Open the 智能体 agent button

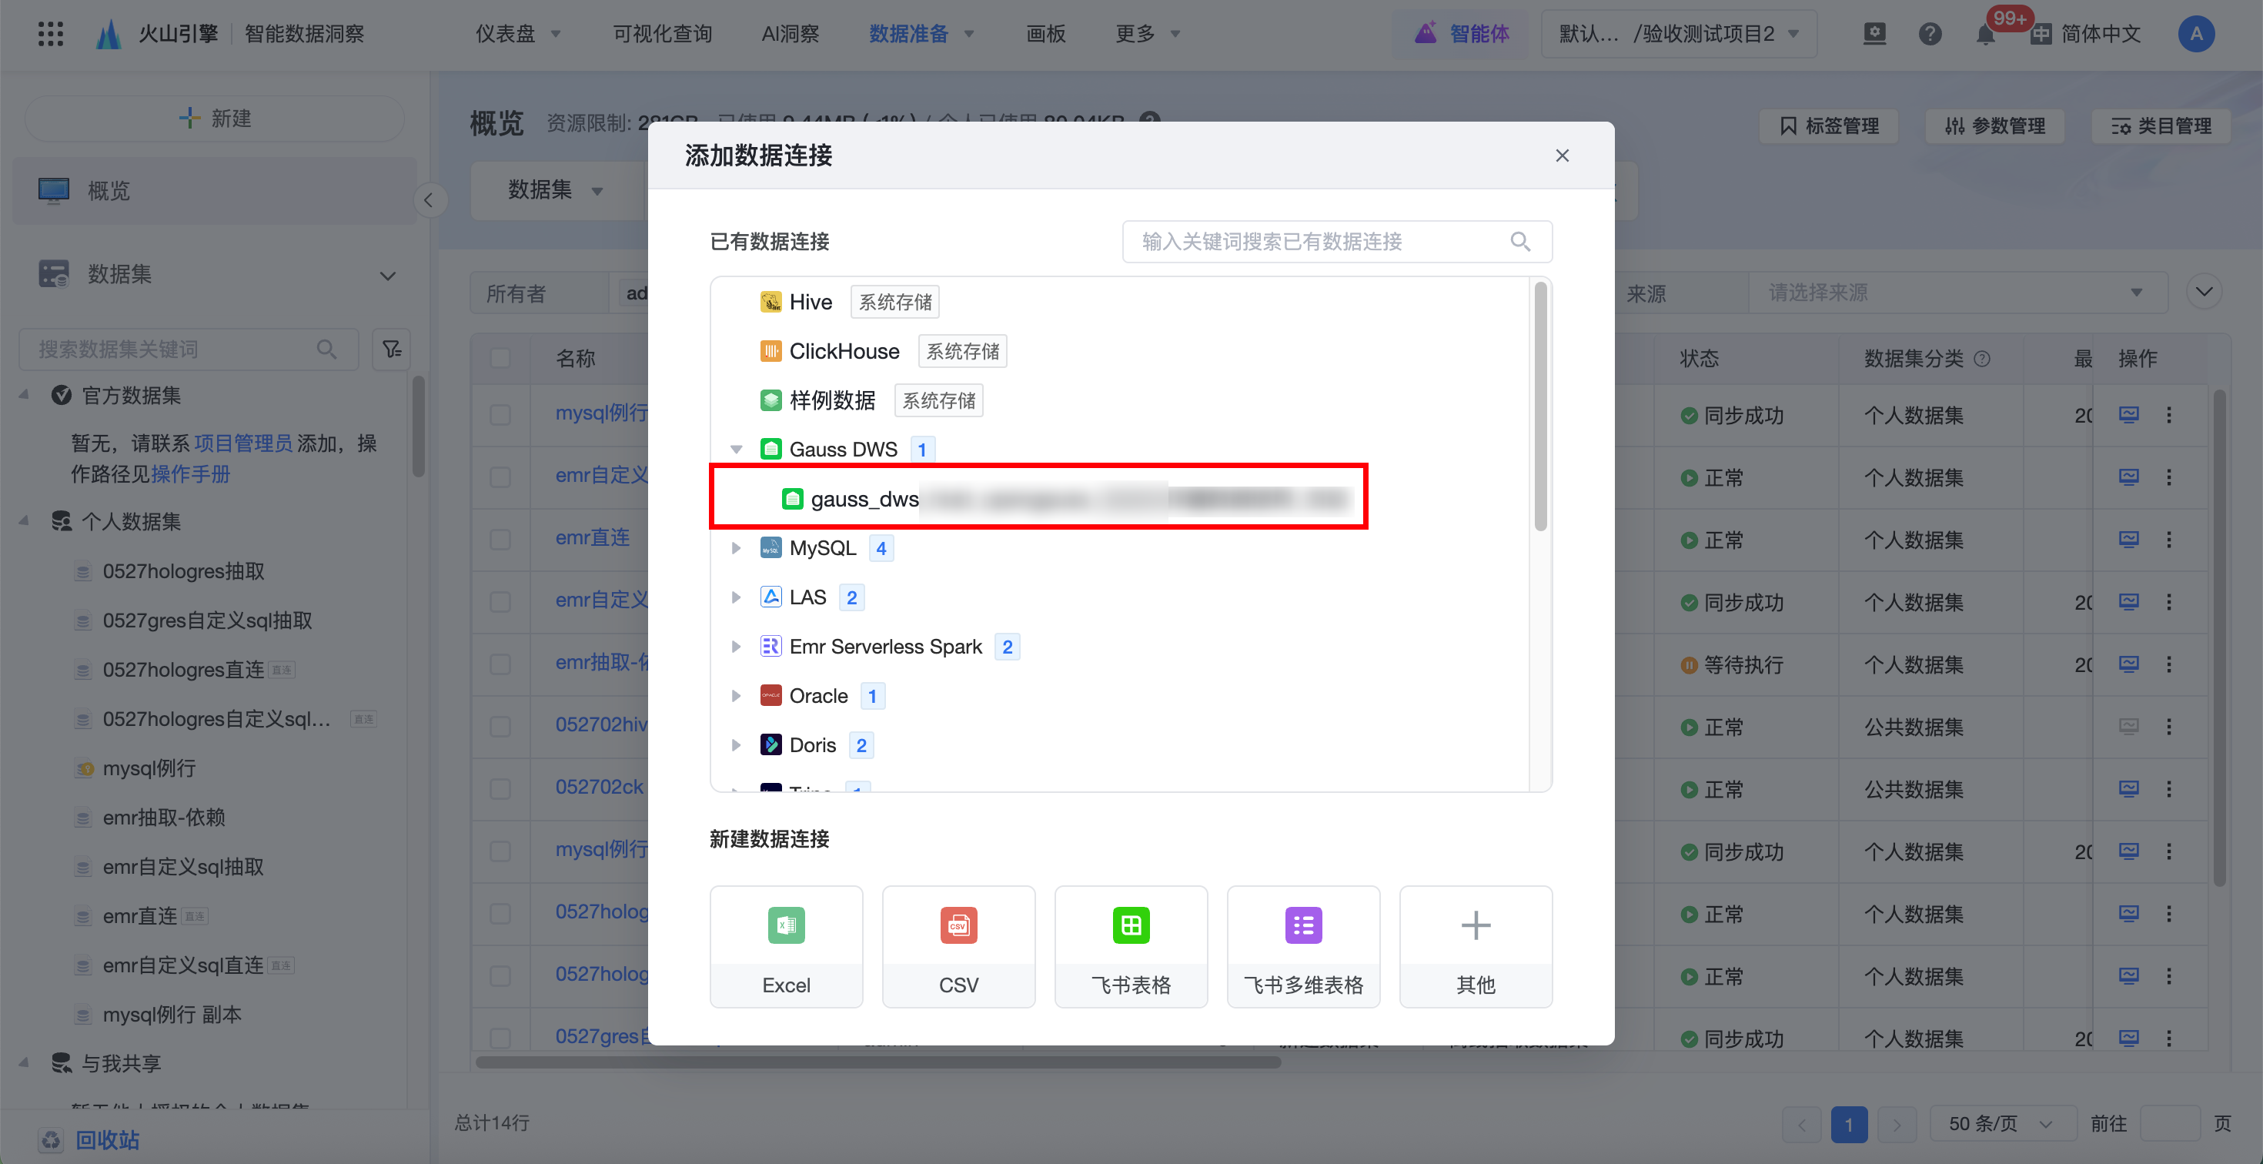[1462, 33]
